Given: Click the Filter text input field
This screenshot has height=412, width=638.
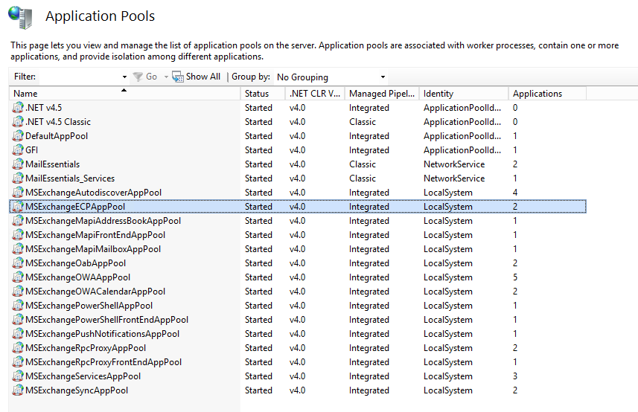Looking at the screenshot, I should point(78,77).
